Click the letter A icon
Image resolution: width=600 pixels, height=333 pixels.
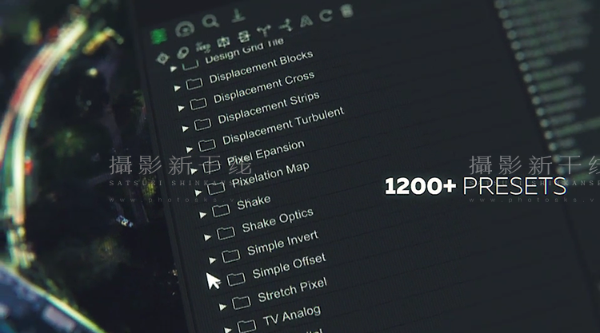[x=306, y=21]
